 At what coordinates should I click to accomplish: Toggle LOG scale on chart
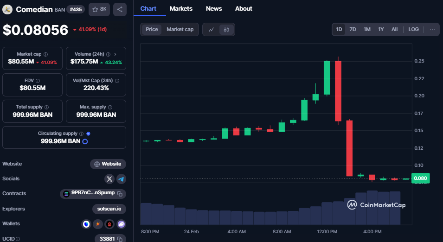tap(413, 29)
